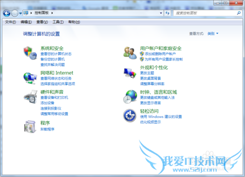Open the 类别 view-by dropdown
Screen dimensions: 245x177
tap(213, 34)
